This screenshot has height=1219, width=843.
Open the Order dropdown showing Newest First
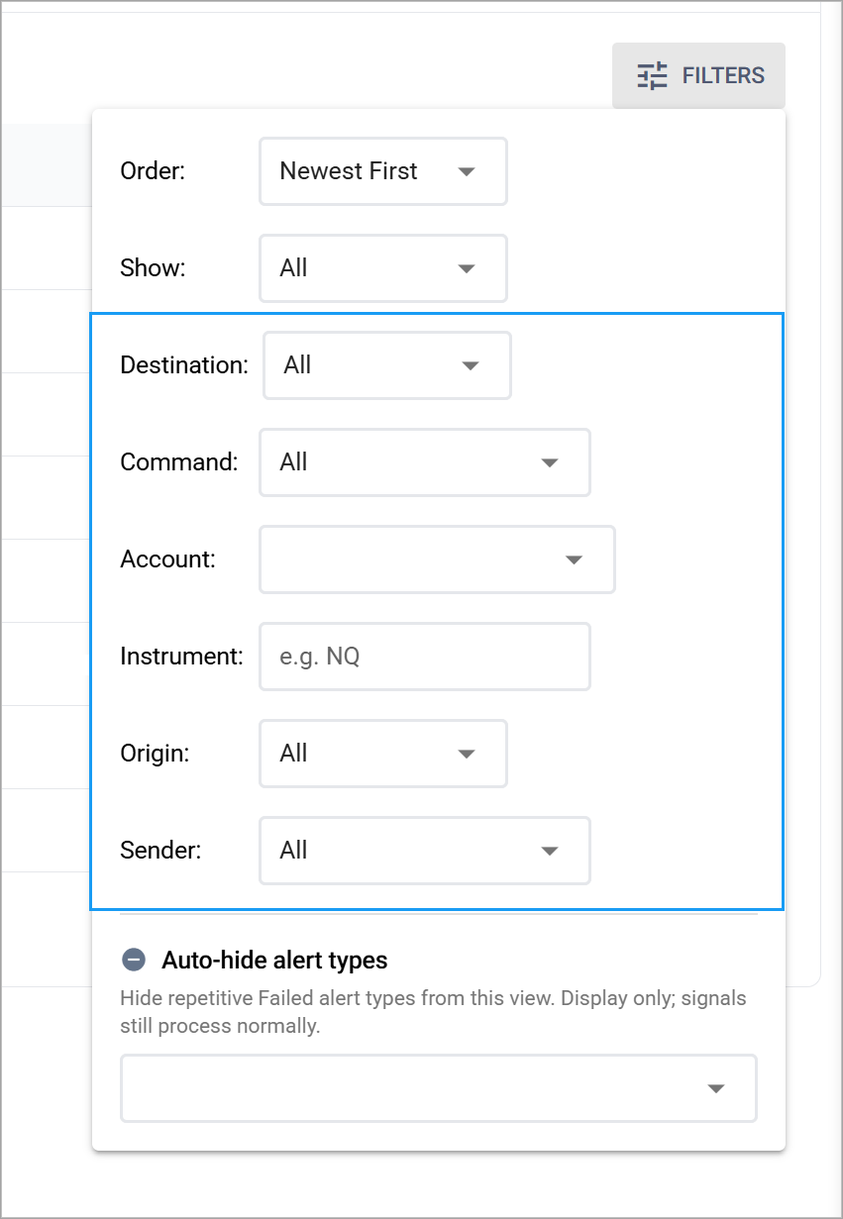(383, 171)
